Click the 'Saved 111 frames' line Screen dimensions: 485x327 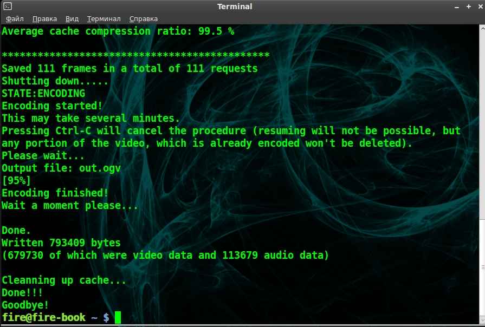(x=130, y=68)
